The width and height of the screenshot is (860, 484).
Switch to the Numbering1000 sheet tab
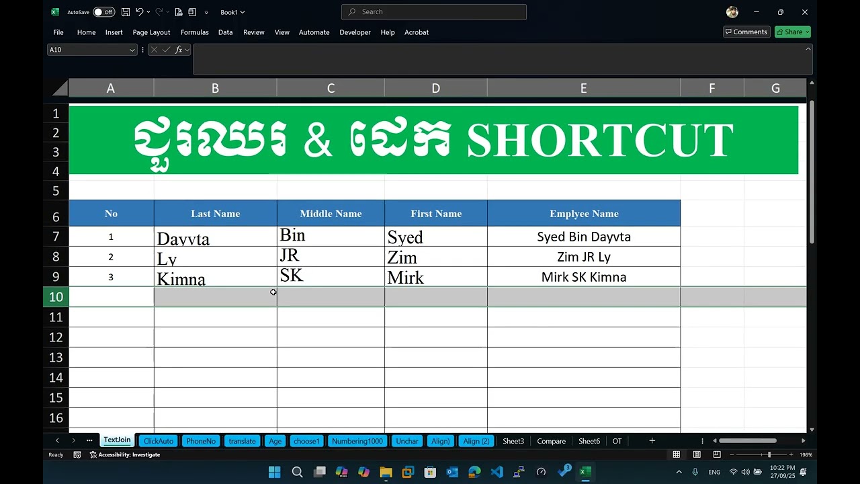click(x=357, y=441)
